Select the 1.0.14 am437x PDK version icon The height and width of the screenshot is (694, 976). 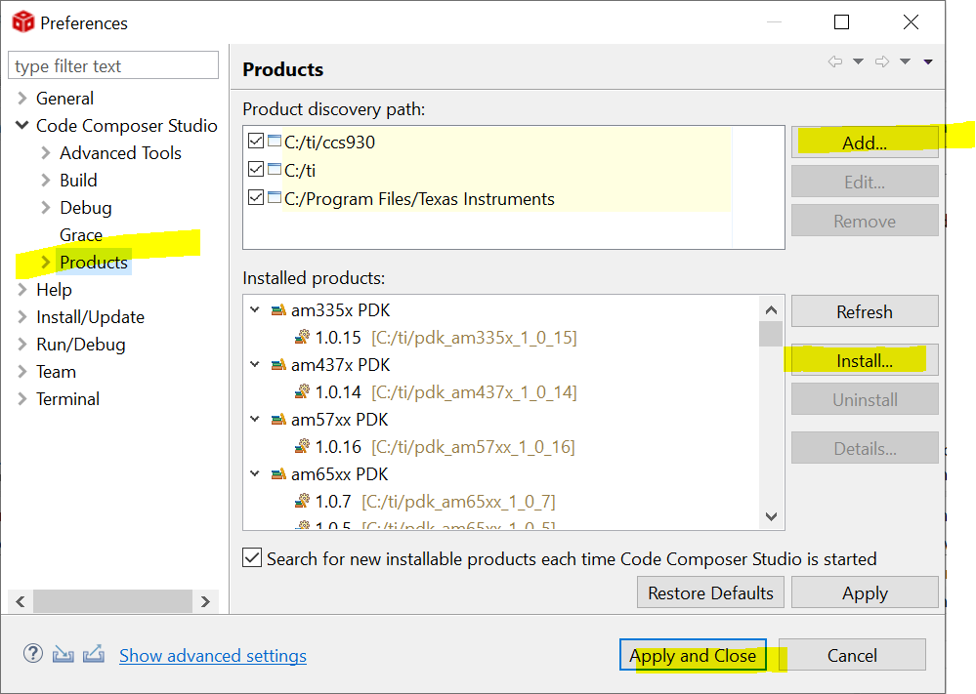(302, 392)
